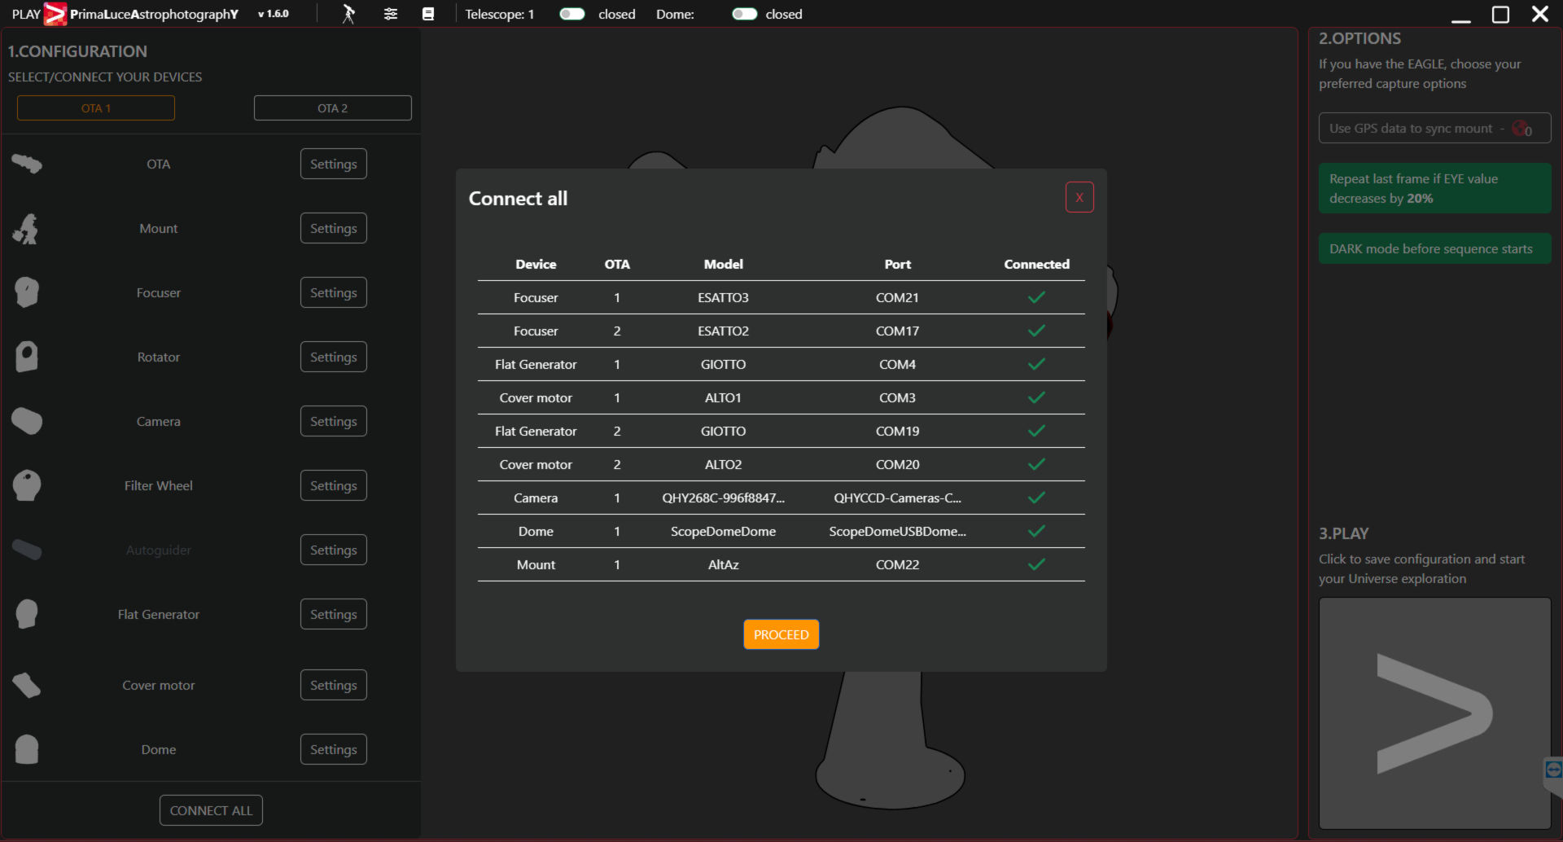
Task: Open Settings for Rotator
Action: click(334, 357)
